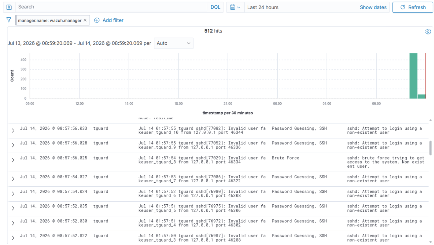Open the Auto interval dropdown

(174, 43)
